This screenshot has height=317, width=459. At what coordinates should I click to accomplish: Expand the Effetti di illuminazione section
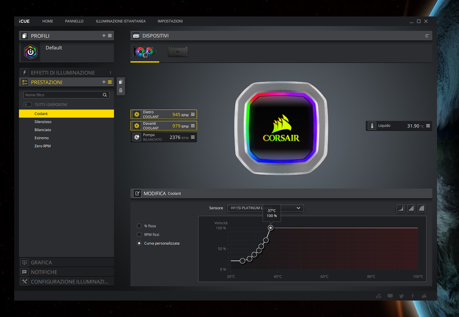[x=66, y=73]
